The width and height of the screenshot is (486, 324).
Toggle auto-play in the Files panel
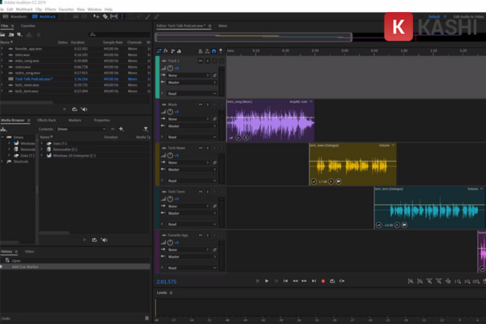[84, 109]
